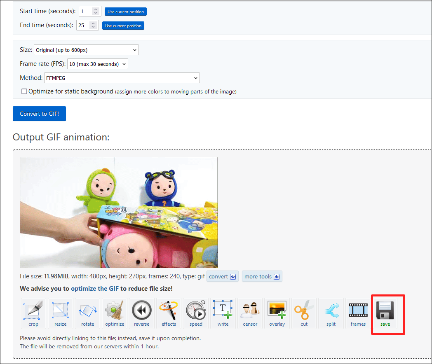Image resolution: width=432 pixels, height=364 pixels.
Task: Open the overlay tool
Action: pos(277,313)
